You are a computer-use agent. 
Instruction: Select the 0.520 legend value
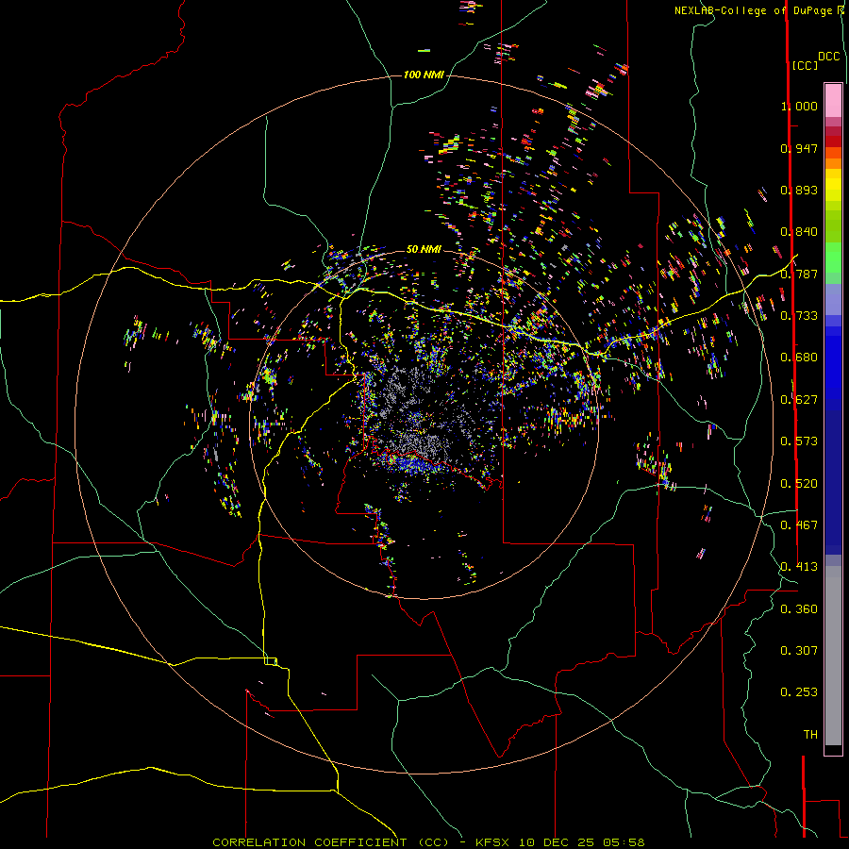click(x=799, y=484)
